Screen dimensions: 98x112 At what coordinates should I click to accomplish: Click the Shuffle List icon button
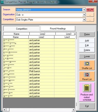[x=87, y=65]
